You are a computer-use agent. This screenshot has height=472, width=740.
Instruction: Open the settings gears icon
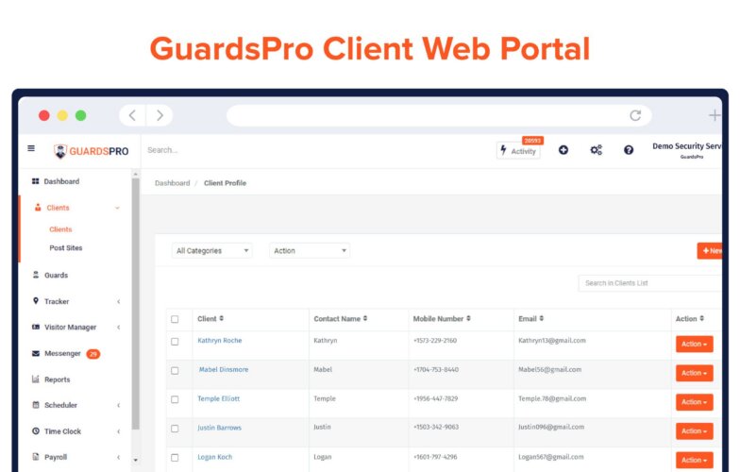click(597, 150)
